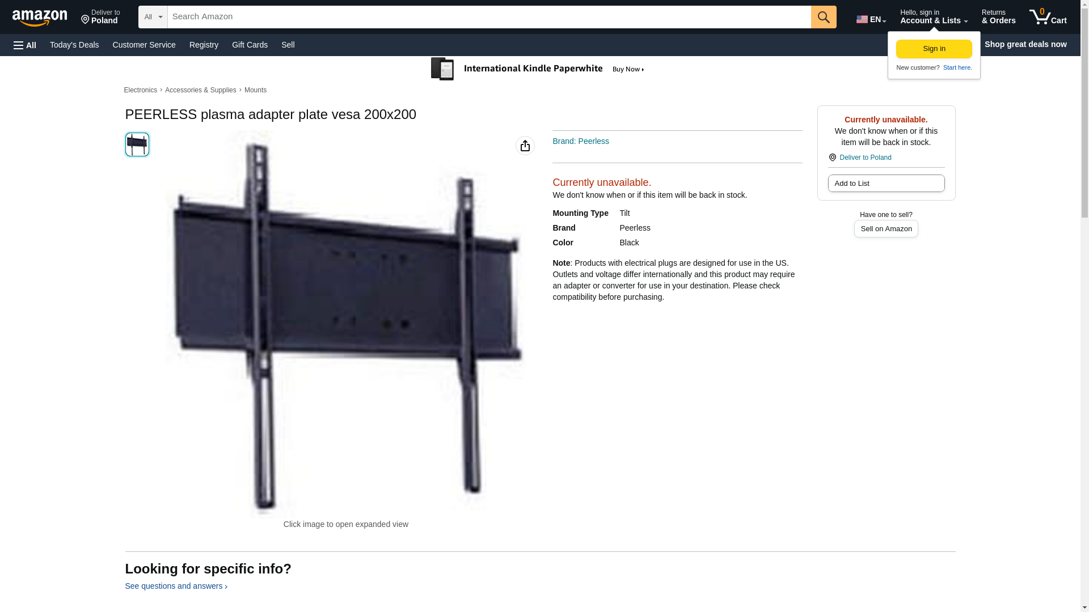Viewport: 1089px width, 612px height.
Task: Click the US flag language icon
Action: click(862, 19)
